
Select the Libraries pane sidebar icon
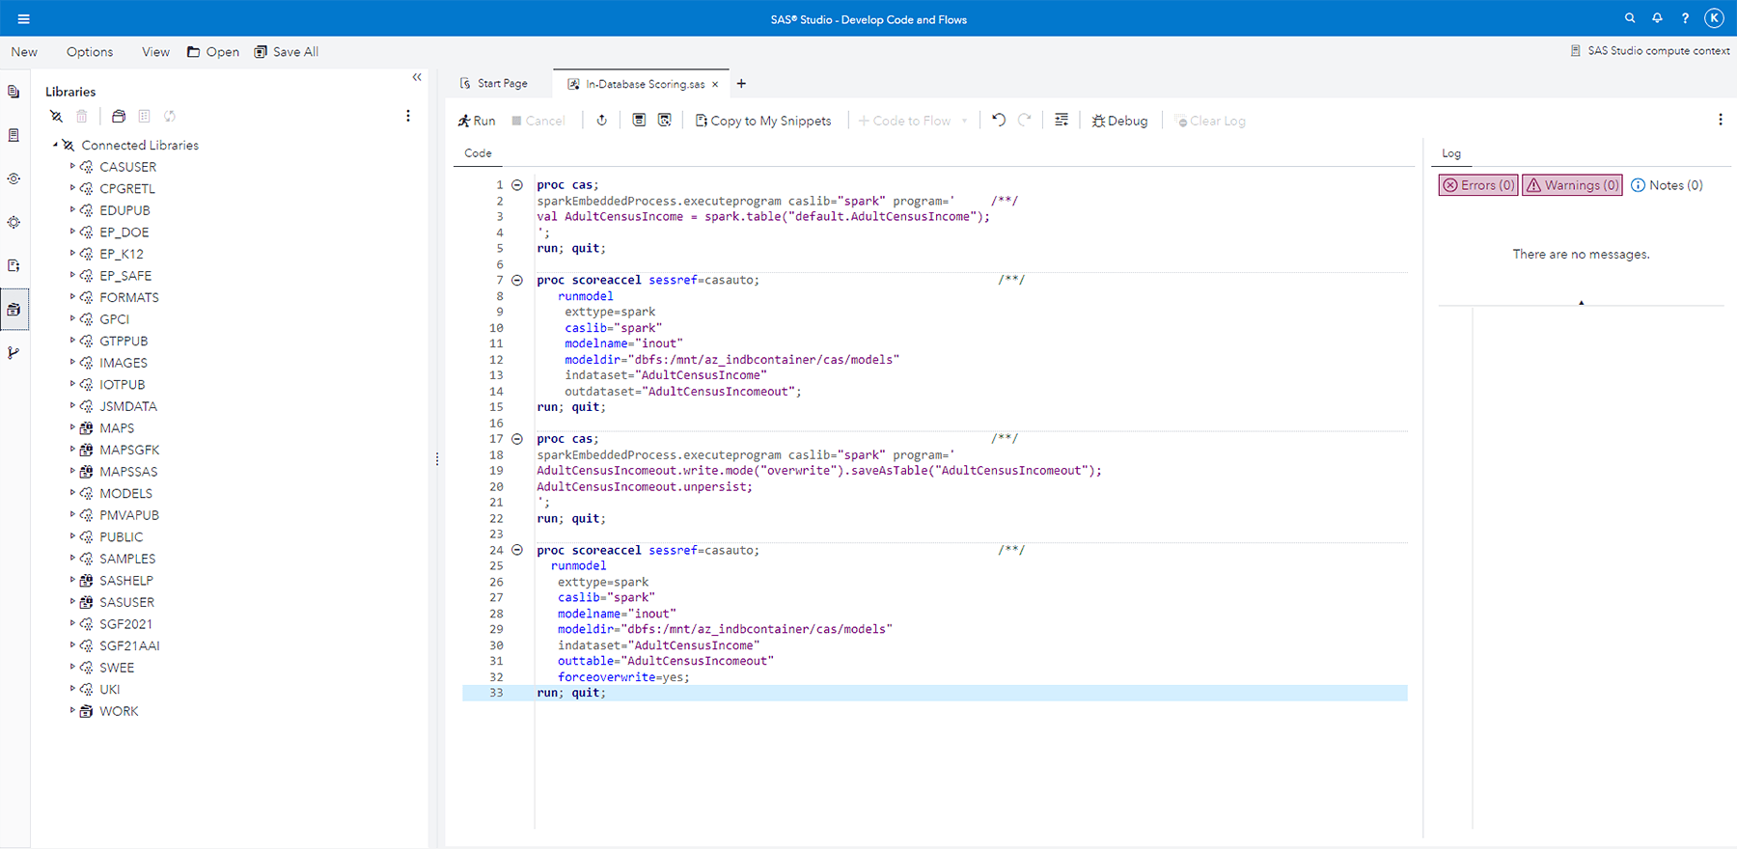pyautogui.click(x=14, y=310)
